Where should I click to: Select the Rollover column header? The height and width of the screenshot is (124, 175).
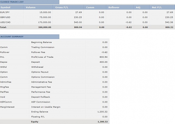(x=120, y=7)
